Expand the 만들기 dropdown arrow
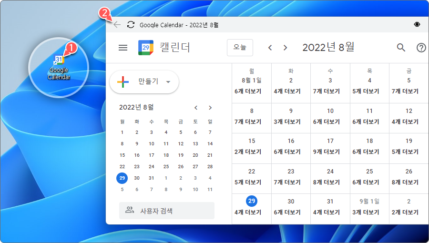 (168, 82)
